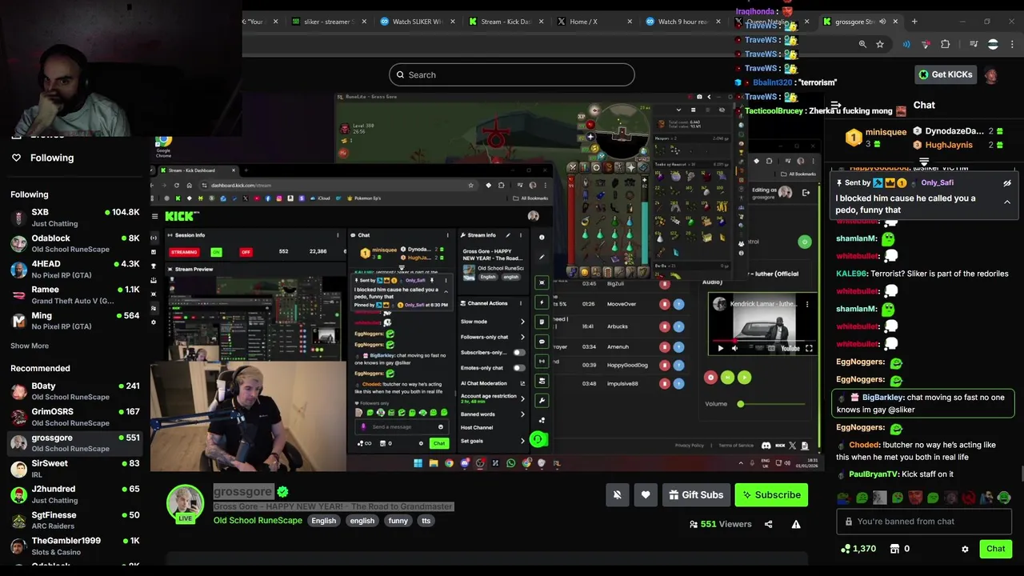Image resolution: width=1024 pixels, height=576 pixels.
Task: Expand Followers-only chat option
Action: pos(522,337)
